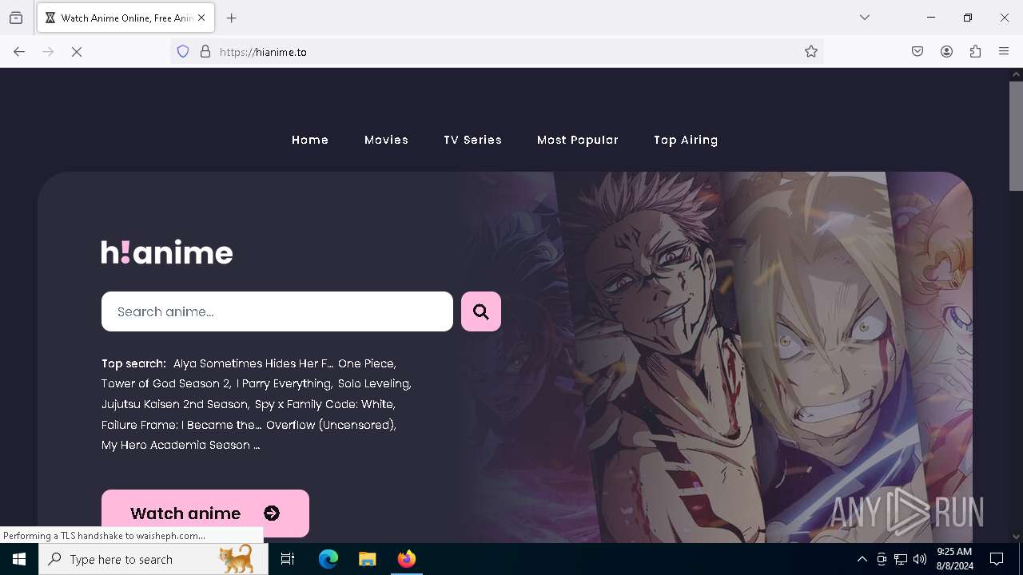The image size is (1023, 575).
Task: Go back to the previous page
Action: click(x=19, y=52)
